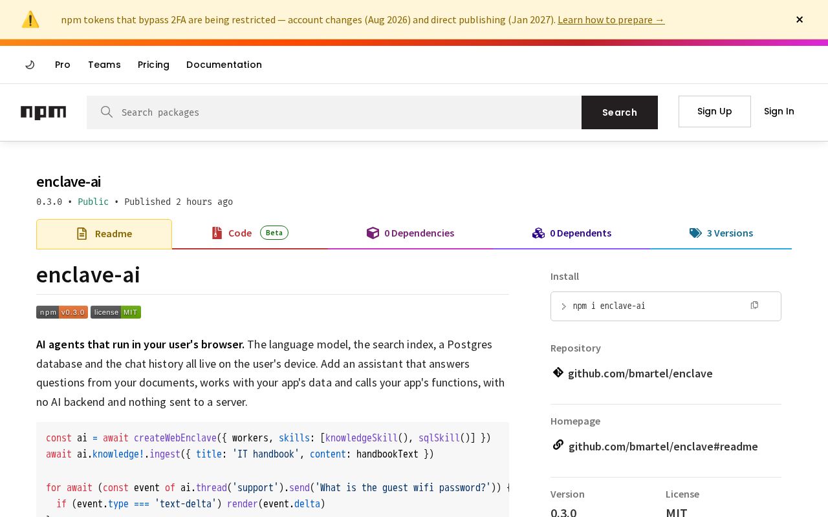828x517 pixels.
Task: Click the license MIT badge
Action: tap(116, 312)
